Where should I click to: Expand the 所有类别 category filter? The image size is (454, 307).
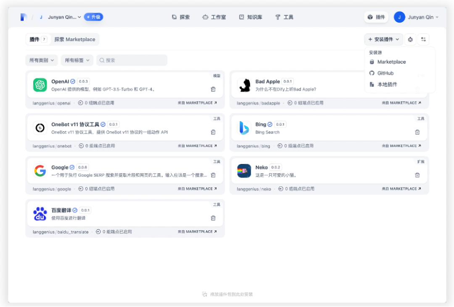coord(42,60)
